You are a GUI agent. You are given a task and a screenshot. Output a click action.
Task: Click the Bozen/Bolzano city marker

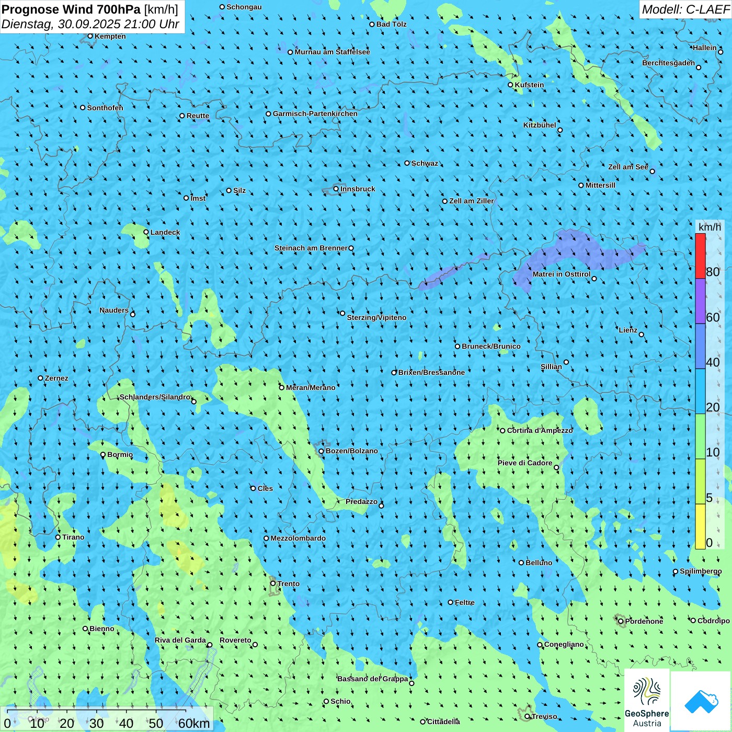[x=322, y=451]
